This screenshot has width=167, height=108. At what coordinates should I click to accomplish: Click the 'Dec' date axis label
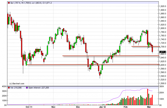pyautogui.click(x=78, y=107)
